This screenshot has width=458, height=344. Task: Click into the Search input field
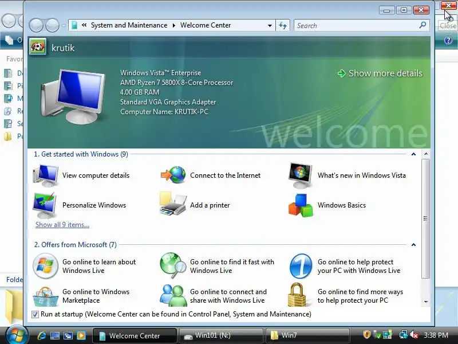(356, 25)
